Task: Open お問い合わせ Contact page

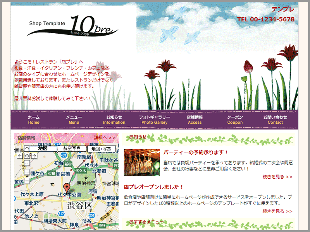Action: pos(275,119)
